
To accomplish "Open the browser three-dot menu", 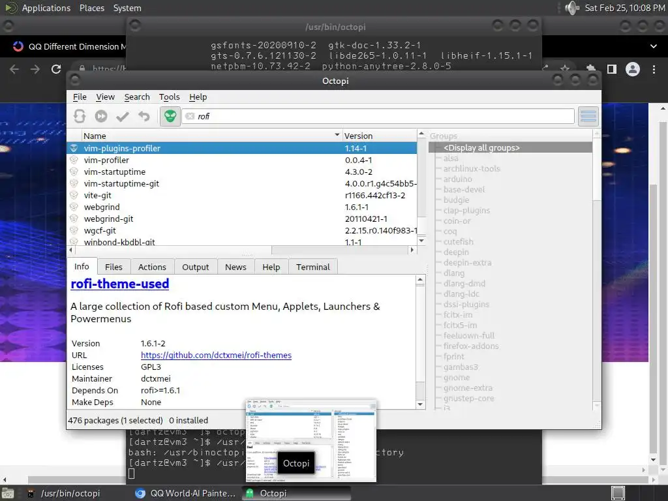I will (x=654, y=69).
